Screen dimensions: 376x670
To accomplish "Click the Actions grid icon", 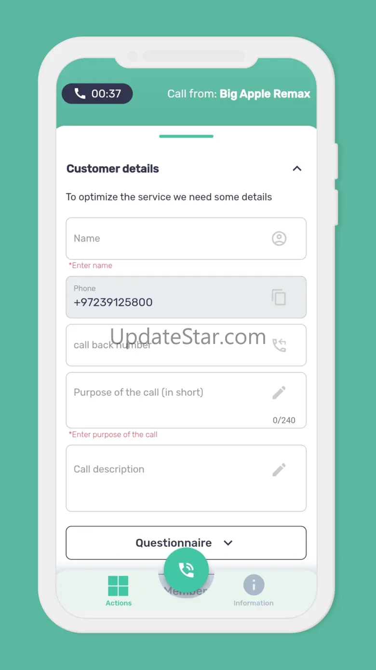I will point(118,586).
